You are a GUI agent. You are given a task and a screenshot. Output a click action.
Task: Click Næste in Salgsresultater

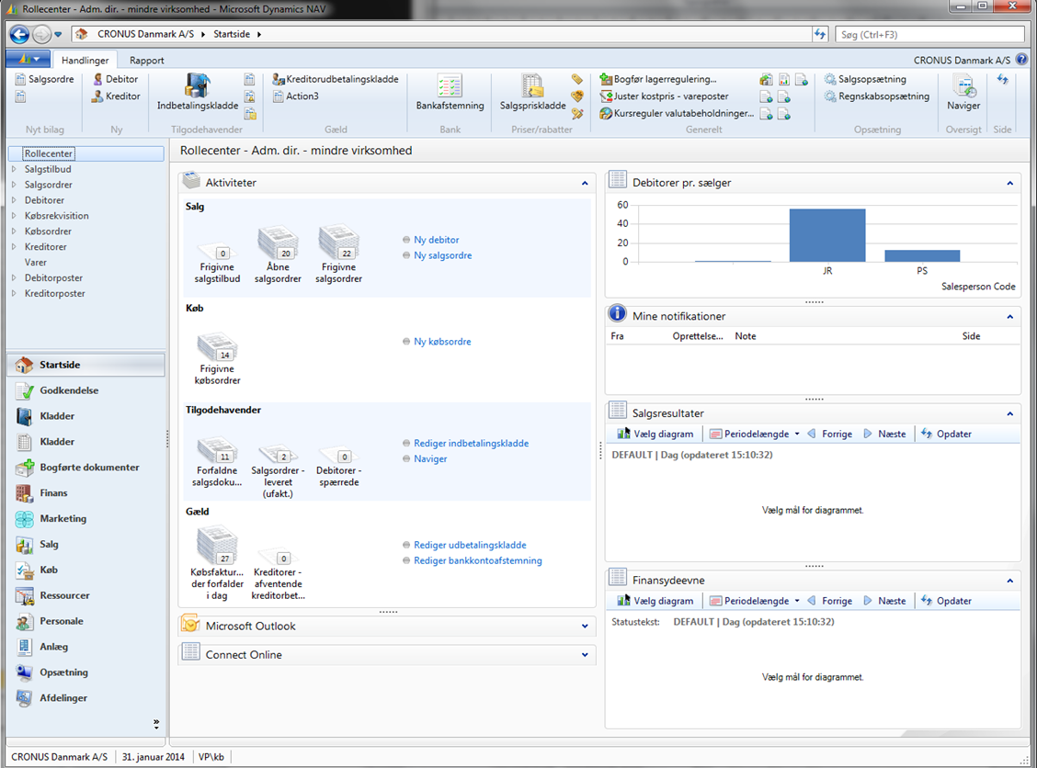pos(884,435)
